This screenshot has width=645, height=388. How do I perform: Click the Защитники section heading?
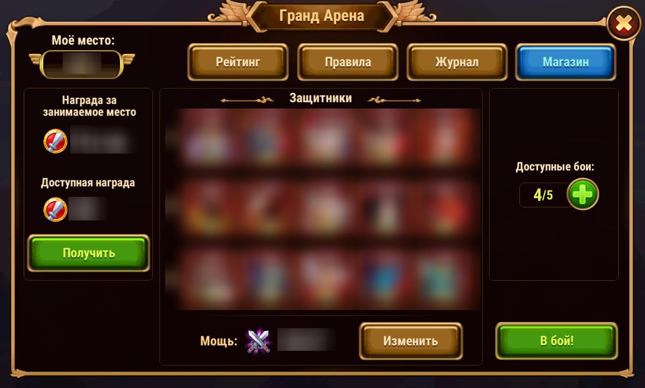pos(321,98)
